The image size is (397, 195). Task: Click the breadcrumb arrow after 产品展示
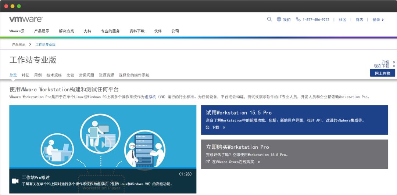(30, 44)
